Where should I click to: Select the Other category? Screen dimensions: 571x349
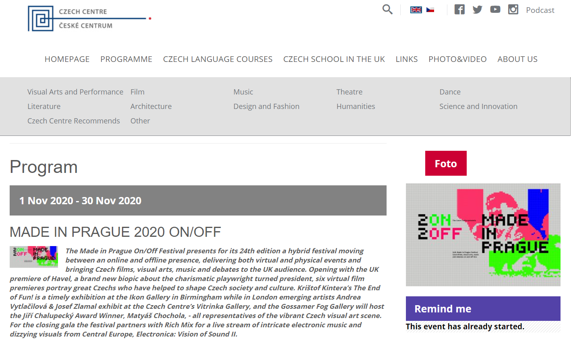pos(140,121)
